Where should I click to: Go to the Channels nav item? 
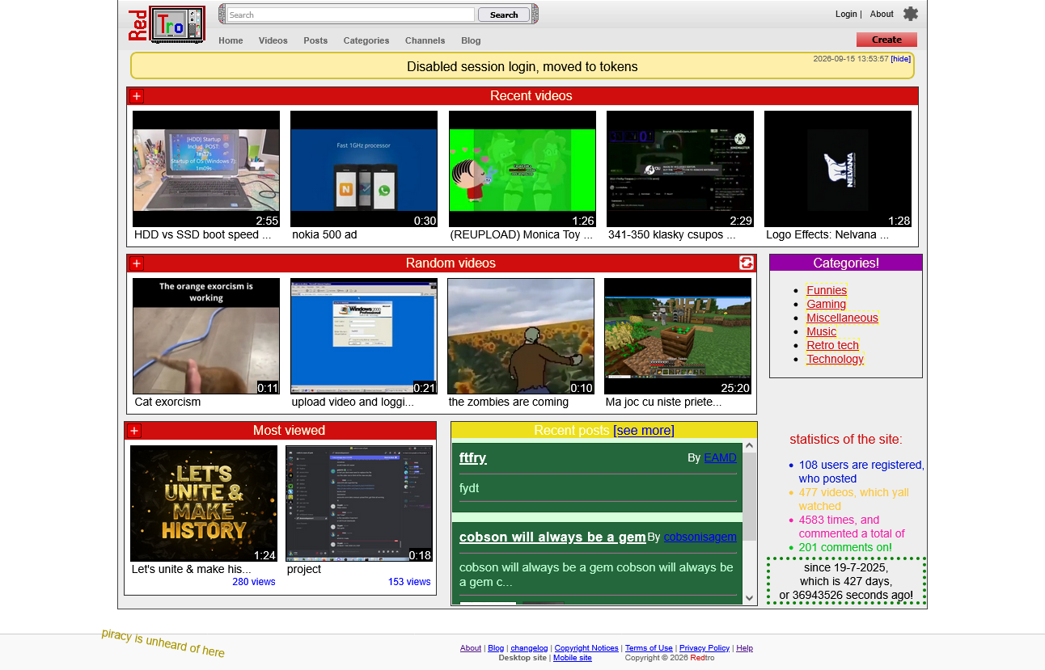point(425,40)
